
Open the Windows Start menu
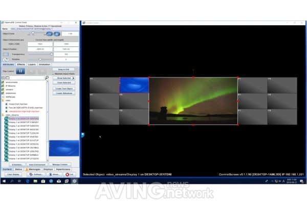click(4, 181)
